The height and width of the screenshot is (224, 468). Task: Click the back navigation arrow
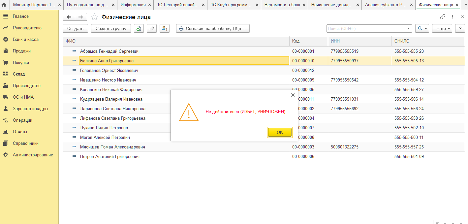click(69, 17)
